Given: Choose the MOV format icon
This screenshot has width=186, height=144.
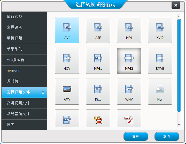Looking at the screenshot, I should (67, 58).
